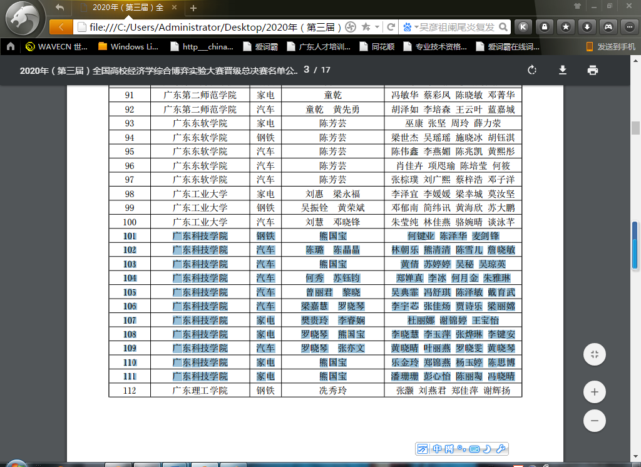Add page to favorites star icon

pyautogui.click(x=366, y=27)
